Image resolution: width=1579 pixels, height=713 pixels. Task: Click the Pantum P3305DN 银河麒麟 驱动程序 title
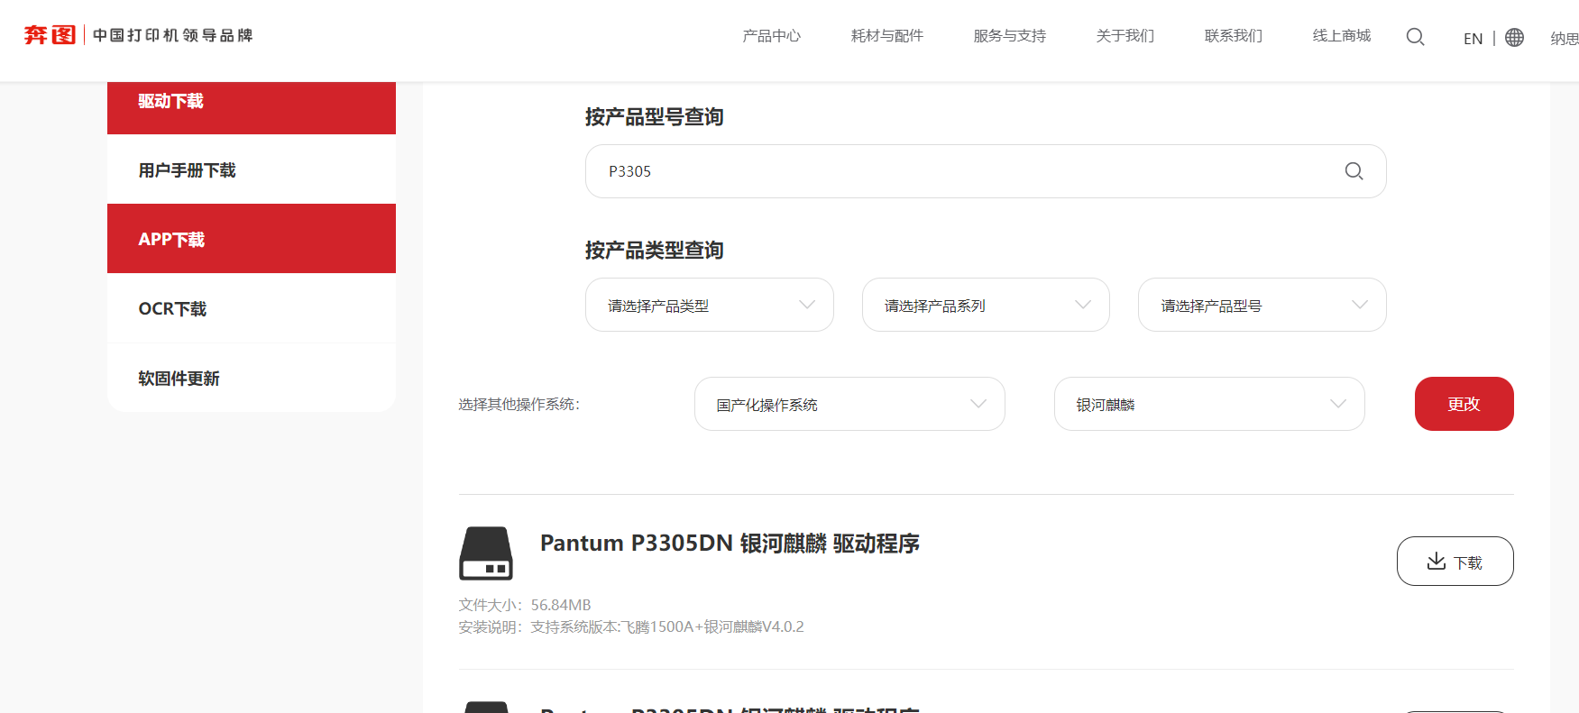tap(730, 544)
